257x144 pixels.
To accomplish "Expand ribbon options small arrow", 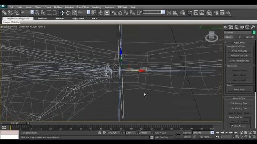I will pyautogui.click(x=96, y=19).
